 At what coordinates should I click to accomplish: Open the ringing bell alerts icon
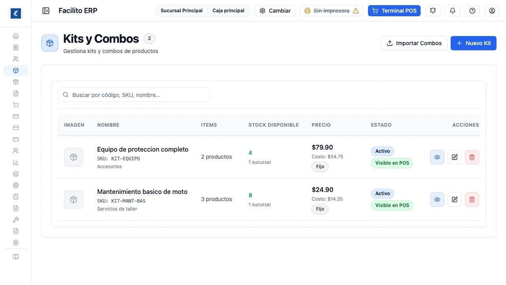click(x=433, y=11)
